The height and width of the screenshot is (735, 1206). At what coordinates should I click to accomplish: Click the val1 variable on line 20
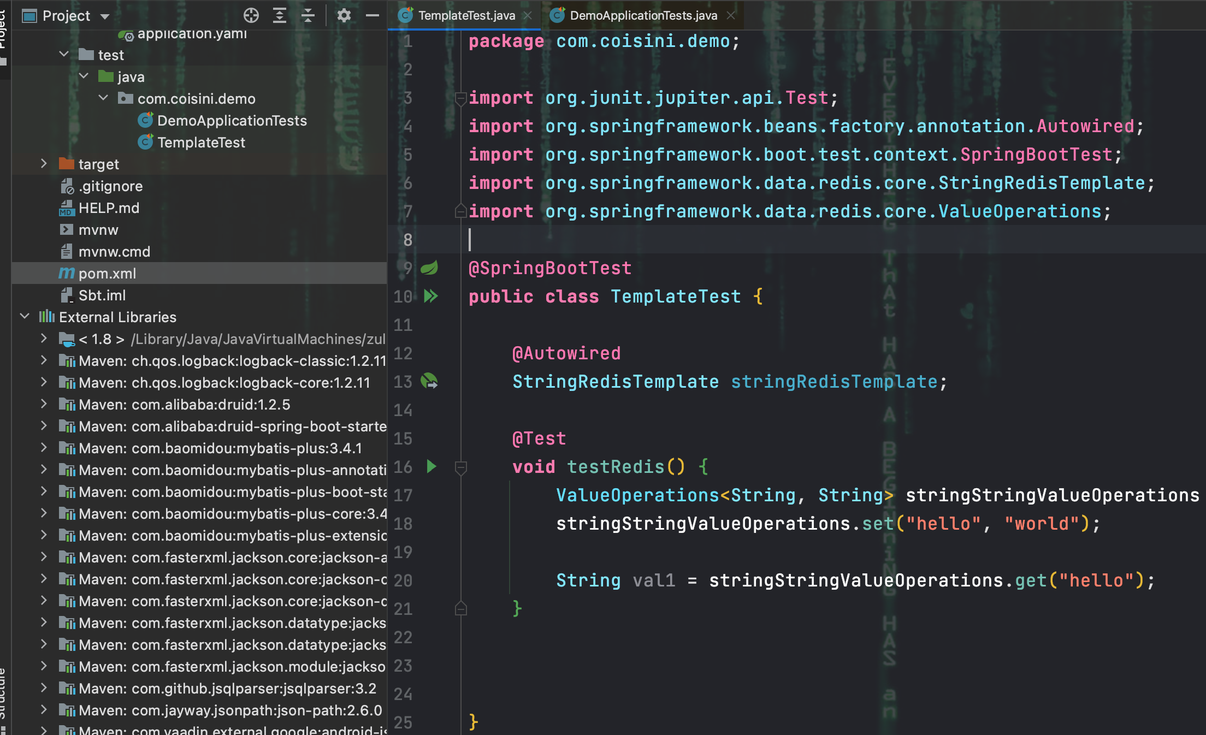click(654, 580)
